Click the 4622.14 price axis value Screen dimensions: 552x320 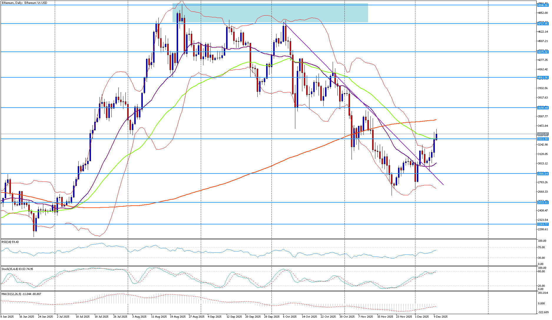[543, 32]
